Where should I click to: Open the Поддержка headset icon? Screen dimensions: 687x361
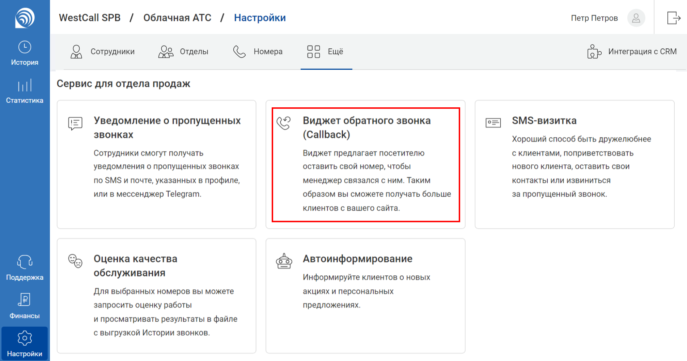[25, 262]
